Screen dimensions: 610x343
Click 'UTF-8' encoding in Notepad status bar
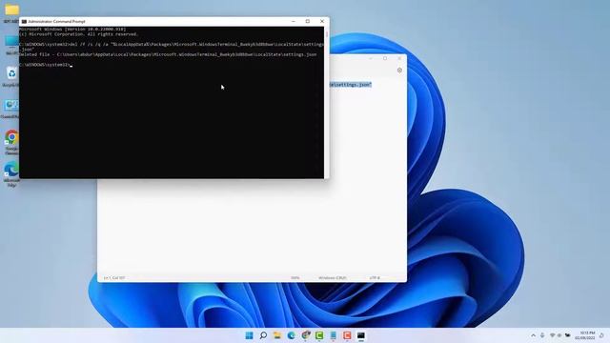click(375, 278)
